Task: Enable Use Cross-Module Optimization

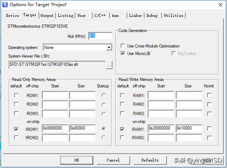Action: (123, 46)
